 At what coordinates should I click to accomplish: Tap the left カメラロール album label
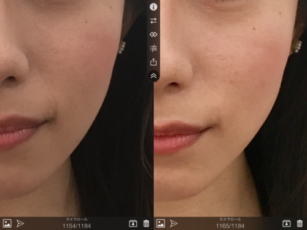click(x=77, y=219)
